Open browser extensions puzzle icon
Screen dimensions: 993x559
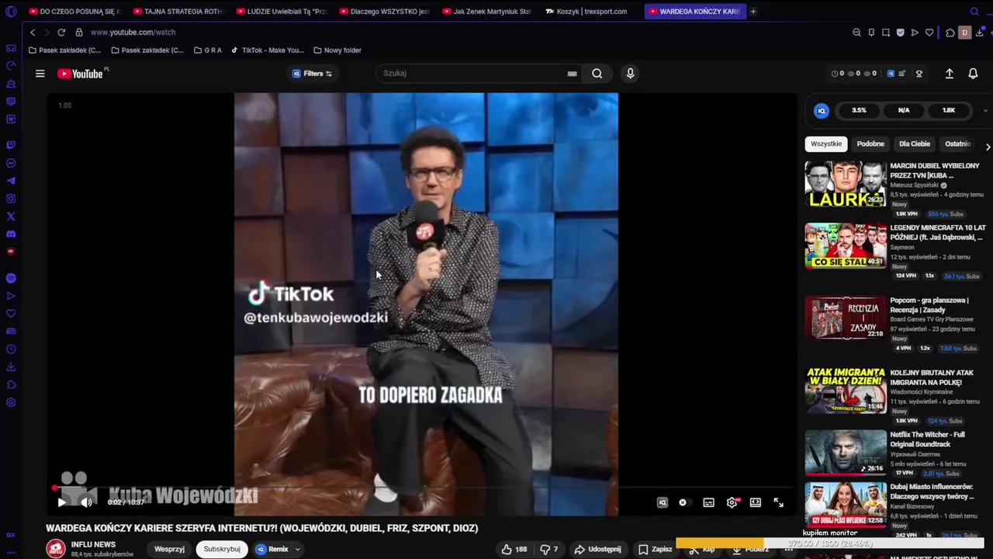point(950,33)
